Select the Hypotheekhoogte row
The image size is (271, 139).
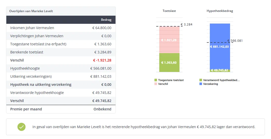[61, 68]
